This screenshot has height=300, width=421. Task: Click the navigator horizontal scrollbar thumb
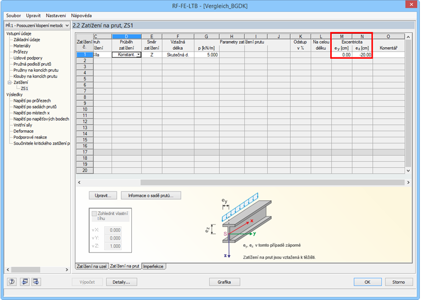(x=25, y=270)
